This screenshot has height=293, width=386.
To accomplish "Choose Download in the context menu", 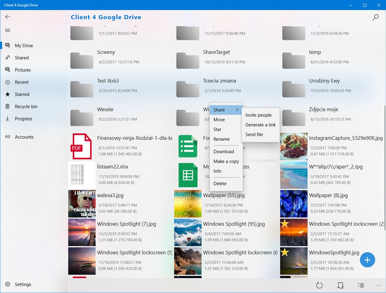I will coord(223,152).
